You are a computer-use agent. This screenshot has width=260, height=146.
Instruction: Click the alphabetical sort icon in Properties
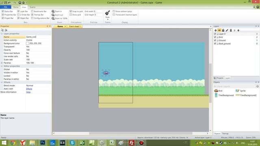click(x=6, y=30)
